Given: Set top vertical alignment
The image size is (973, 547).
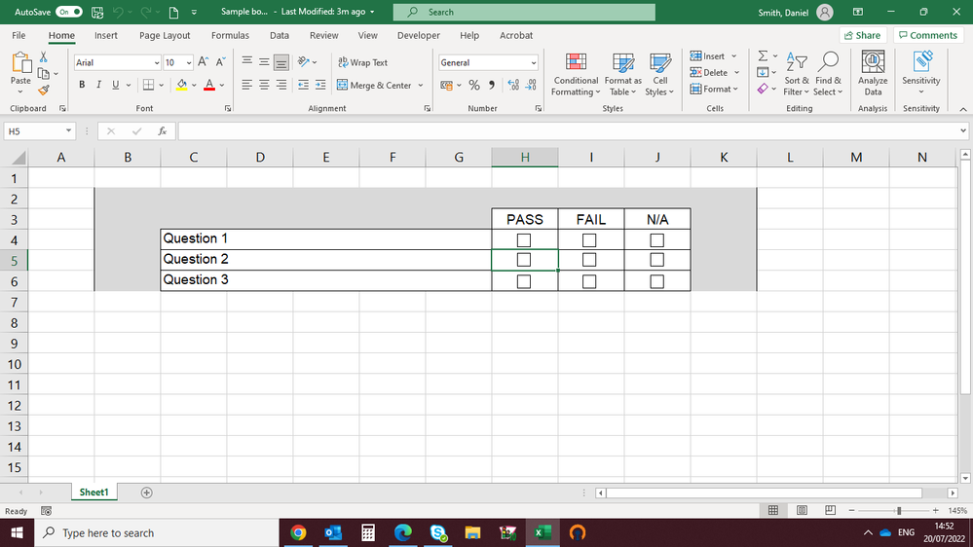Looking at the screenshot, I should 247,62.
